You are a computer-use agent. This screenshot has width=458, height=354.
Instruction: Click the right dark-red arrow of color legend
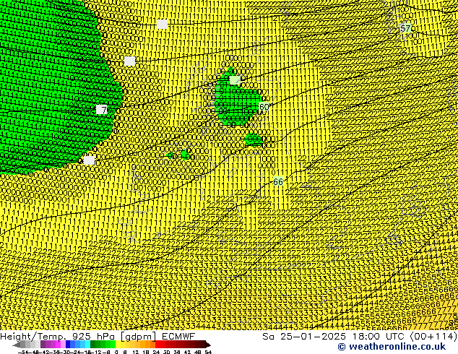(x=207, y=345)
